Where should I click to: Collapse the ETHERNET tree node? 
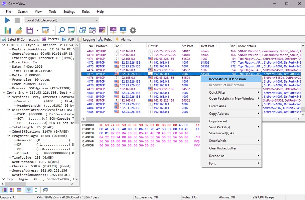coord(4,45)
